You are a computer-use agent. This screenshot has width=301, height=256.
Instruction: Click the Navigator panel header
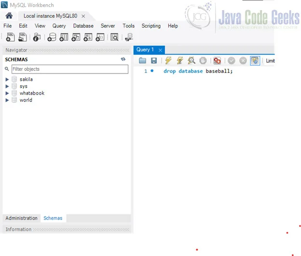66,50
